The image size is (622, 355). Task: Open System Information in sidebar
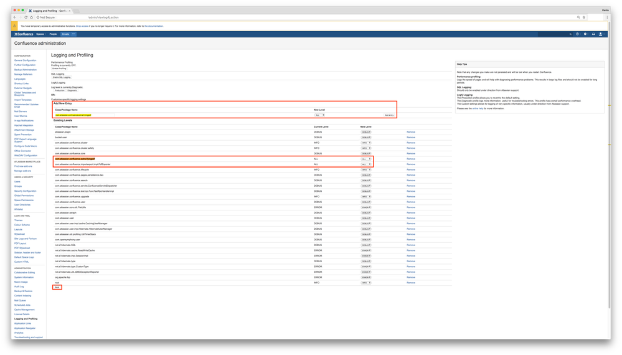point(24,277)
